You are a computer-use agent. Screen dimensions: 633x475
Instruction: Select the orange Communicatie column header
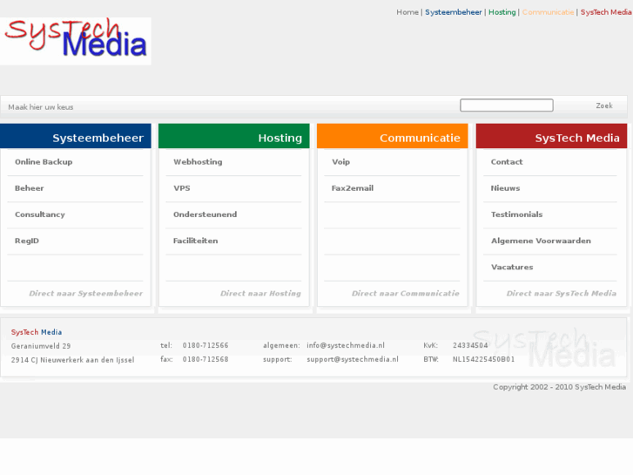[x=393, y=136]
